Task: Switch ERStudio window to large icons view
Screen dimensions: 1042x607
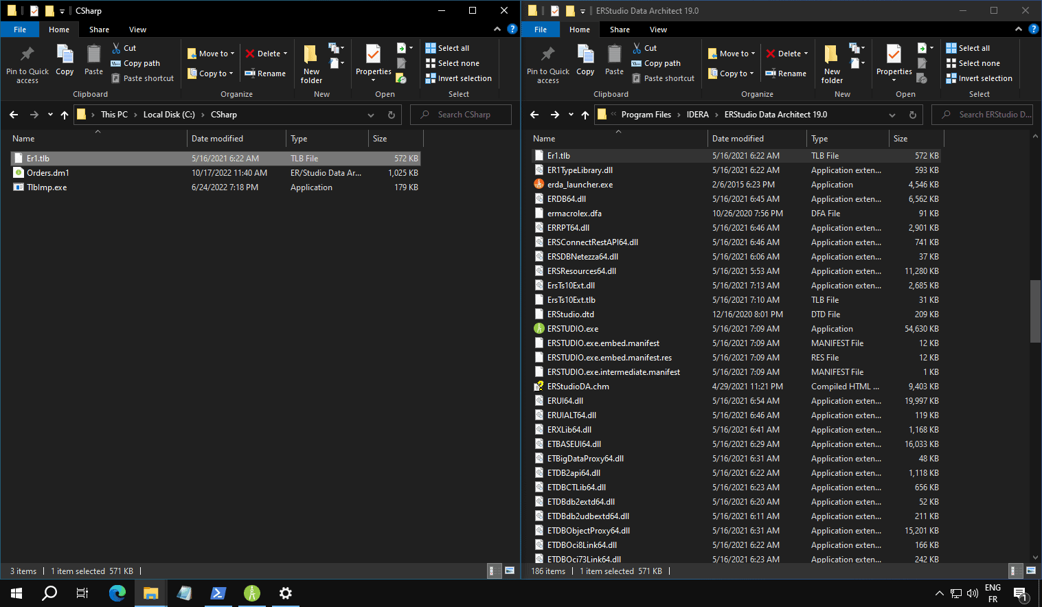Action: (1030, 571)
